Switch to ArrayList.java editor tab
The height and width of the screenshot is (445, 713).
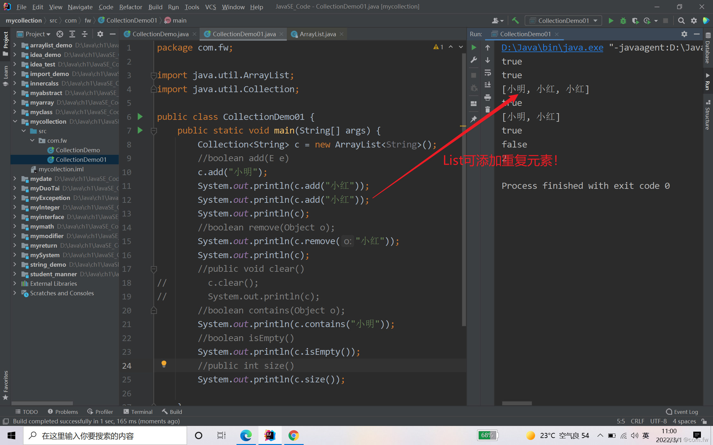(317, 34)
